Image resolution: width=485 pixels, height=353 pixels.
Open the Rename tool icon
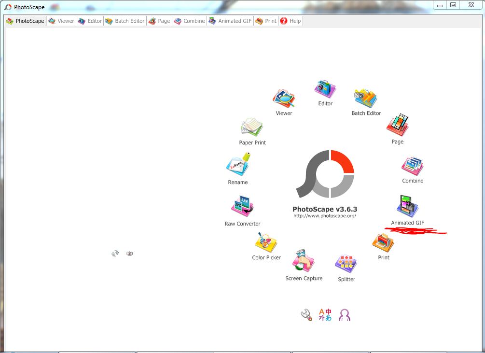pyautogui.click(x=238, y=165)
